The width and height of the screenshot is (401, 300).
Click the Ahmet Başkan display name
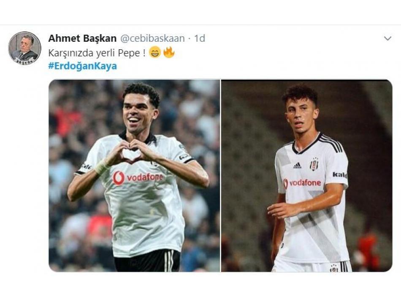click(82, 38)
